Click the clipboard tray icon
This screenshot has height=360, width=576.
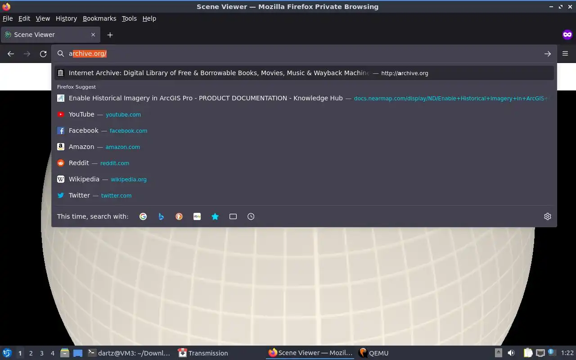528,353
